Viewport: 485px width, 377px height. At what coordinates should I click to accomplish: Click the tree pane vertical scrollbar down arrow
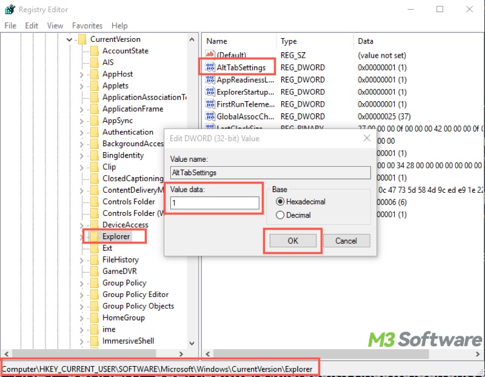192,343
